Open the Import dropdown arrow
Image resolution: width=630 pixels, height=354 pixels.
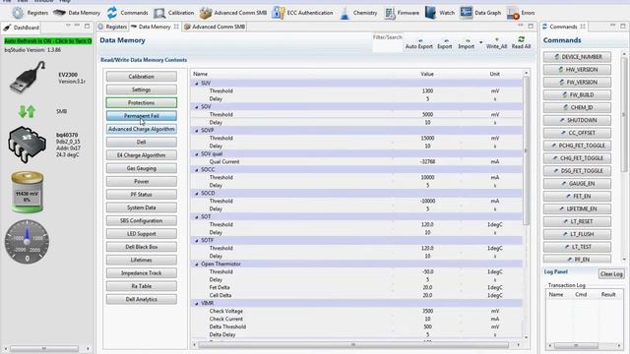(480, 41)
